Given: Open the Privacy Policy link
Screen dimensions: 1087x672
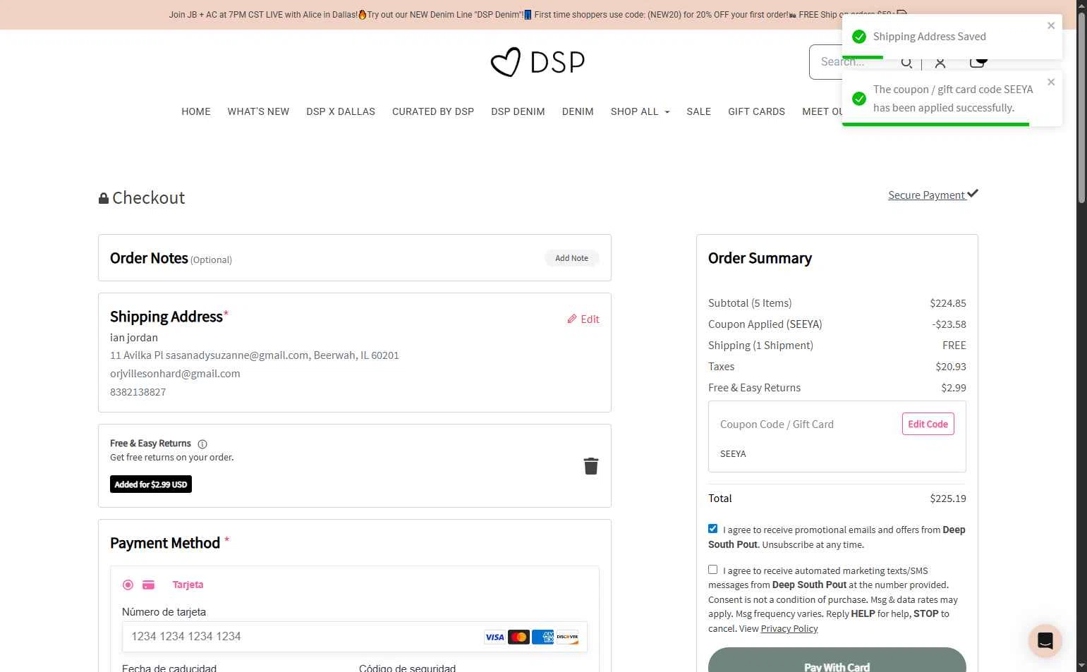Looking at the screenshot, I should [x=789, y=629].
